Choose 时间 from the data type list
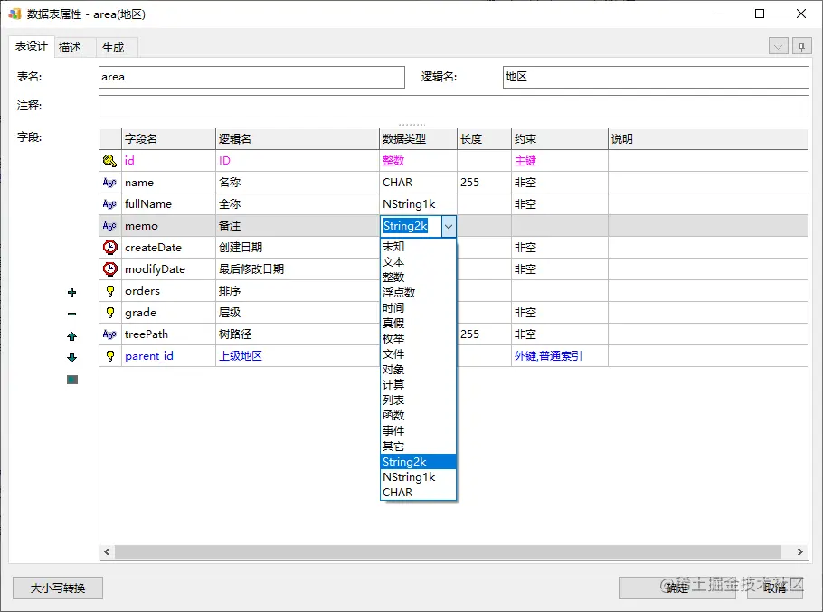 point(418,308)
